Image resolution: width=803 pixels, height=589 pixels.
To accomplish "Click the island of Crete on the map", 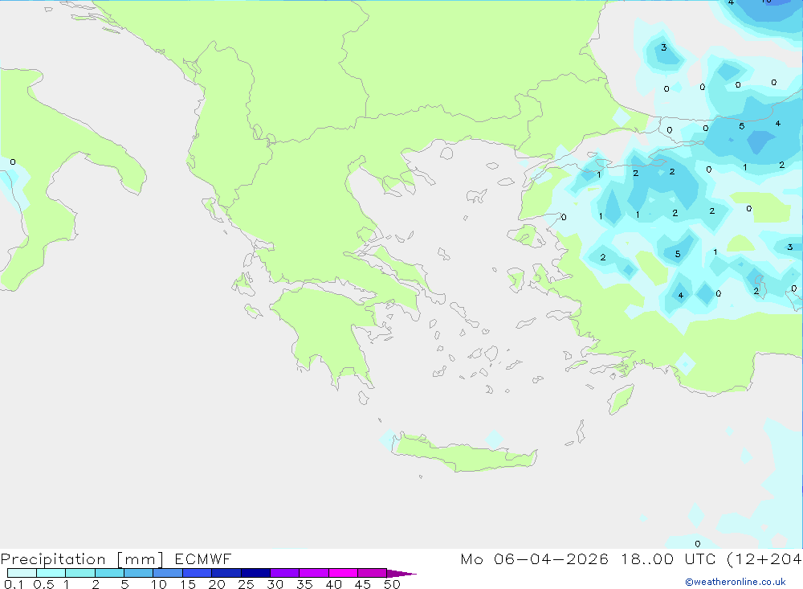I will coord(463,454).
